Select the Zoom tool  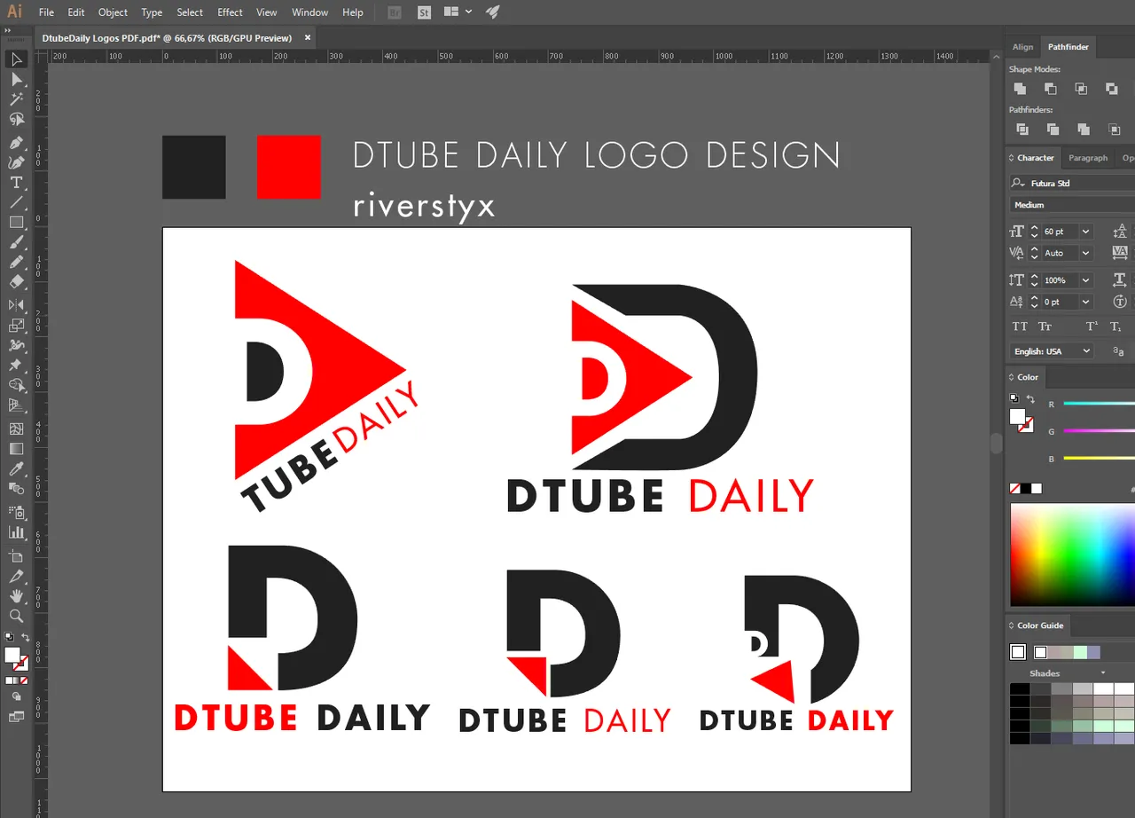tap(16, 616)
